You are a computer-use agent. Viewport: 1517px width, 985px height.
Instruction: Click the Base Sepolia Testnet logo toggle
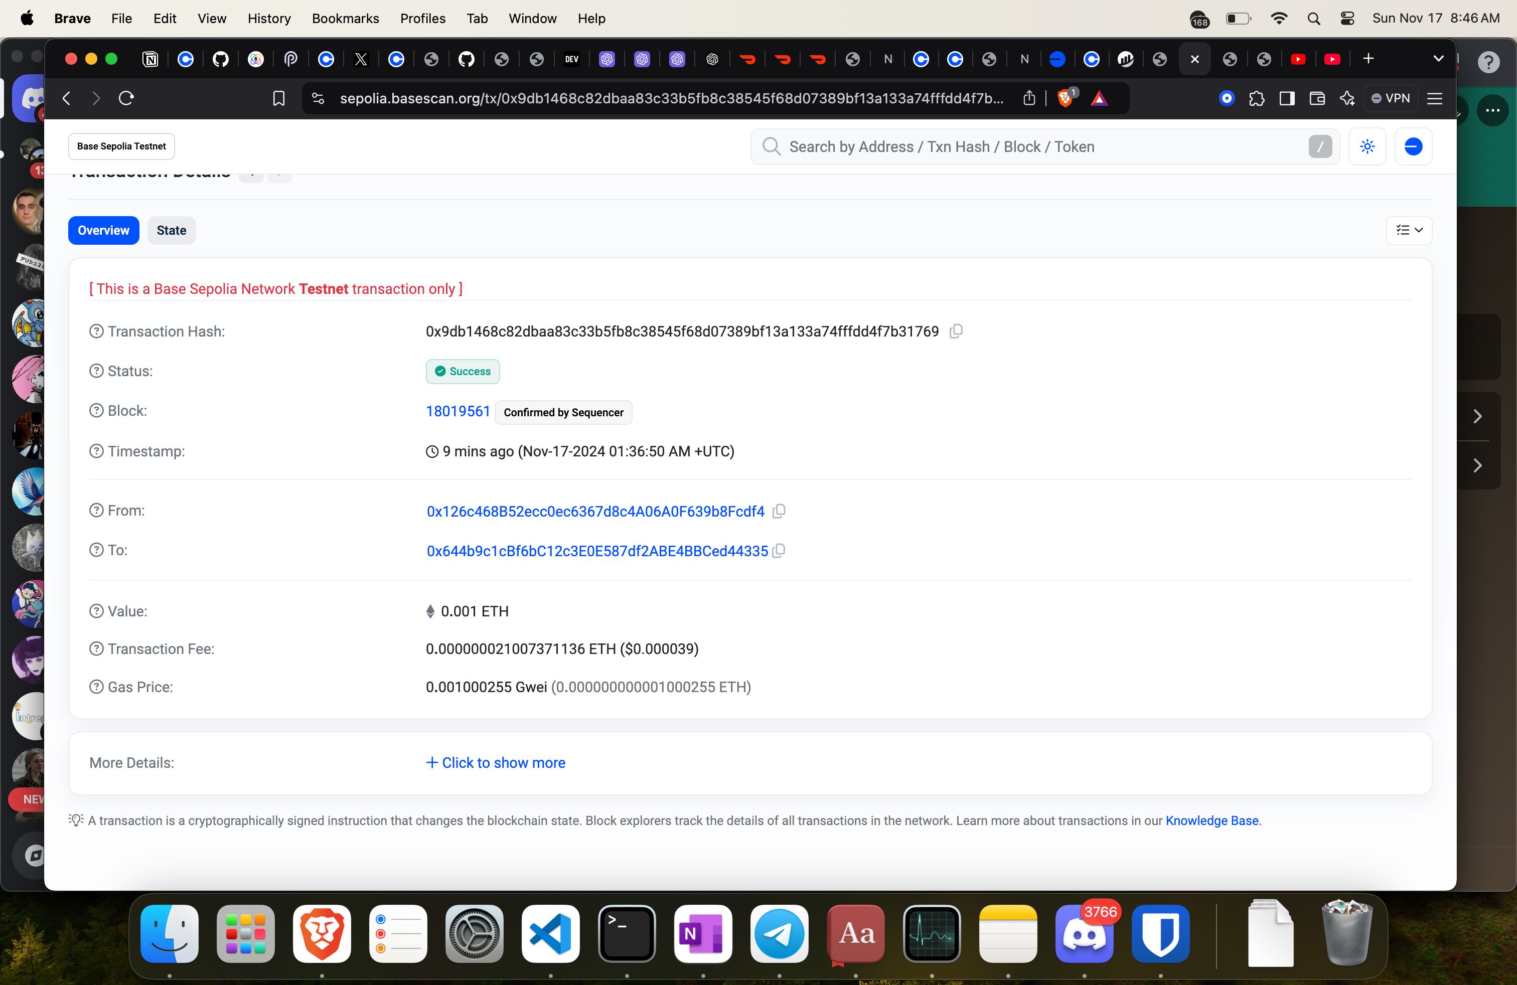pyautogui.click(x=120, y=145)
